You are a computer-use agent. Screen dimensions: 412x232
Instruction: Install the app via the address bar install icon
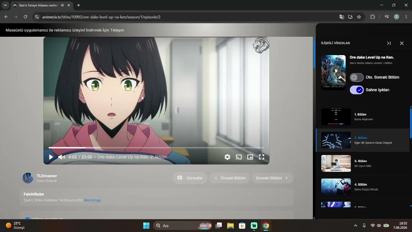(x=350, y=17)
